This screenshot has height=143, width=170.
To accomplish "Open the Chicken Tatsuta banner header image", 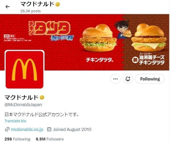I will (x=85, y=42).
